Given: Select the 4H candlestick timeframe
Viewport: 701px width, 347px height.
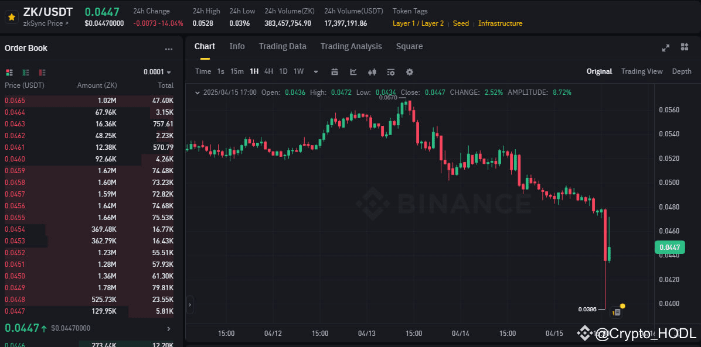Looking at the screenshot, I should click(268, 71).
